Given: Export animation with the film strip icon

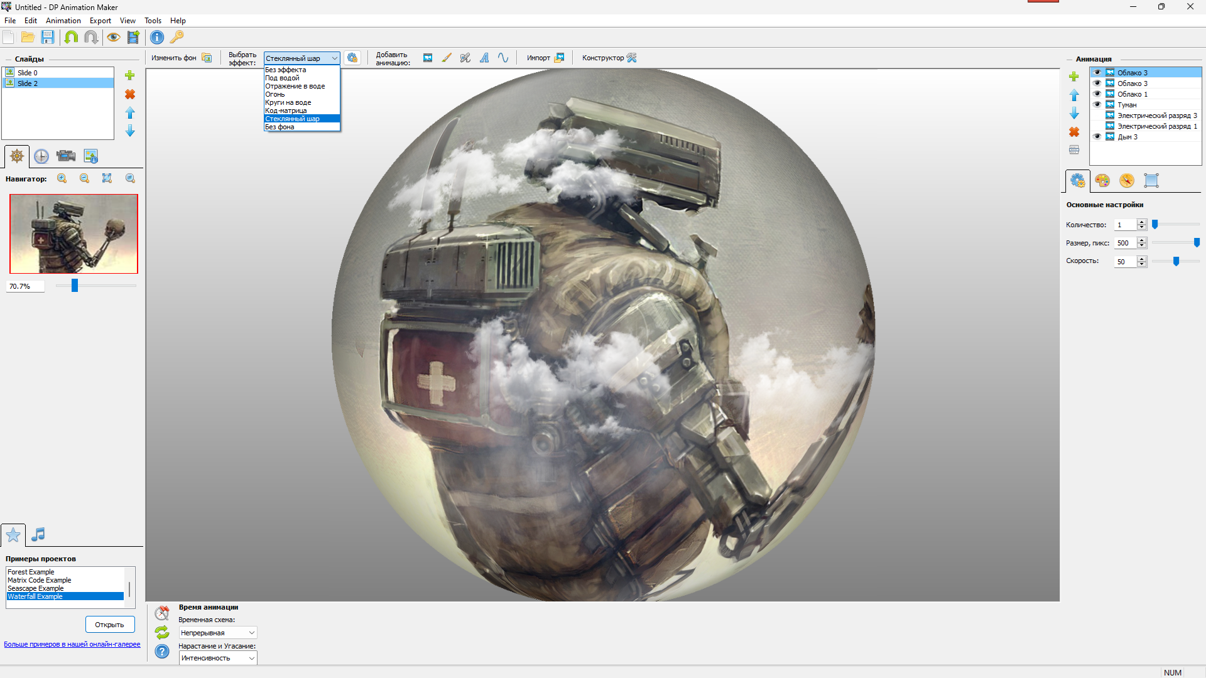Looking at the screenshot, I should coord(133,38).
